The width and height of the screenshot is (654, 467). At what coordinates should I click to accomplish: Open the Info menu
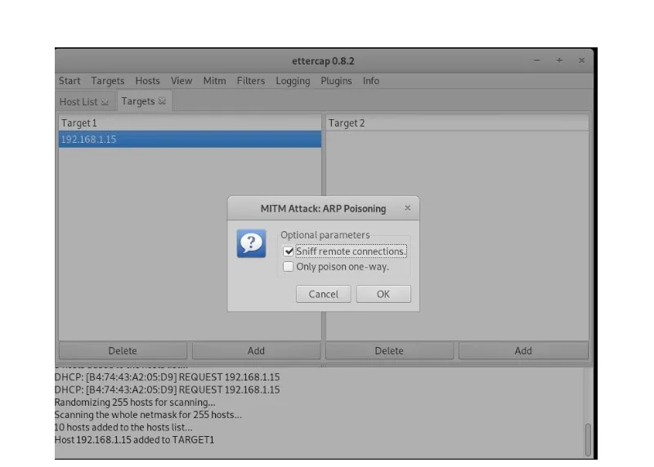click(x=371, y=81)
